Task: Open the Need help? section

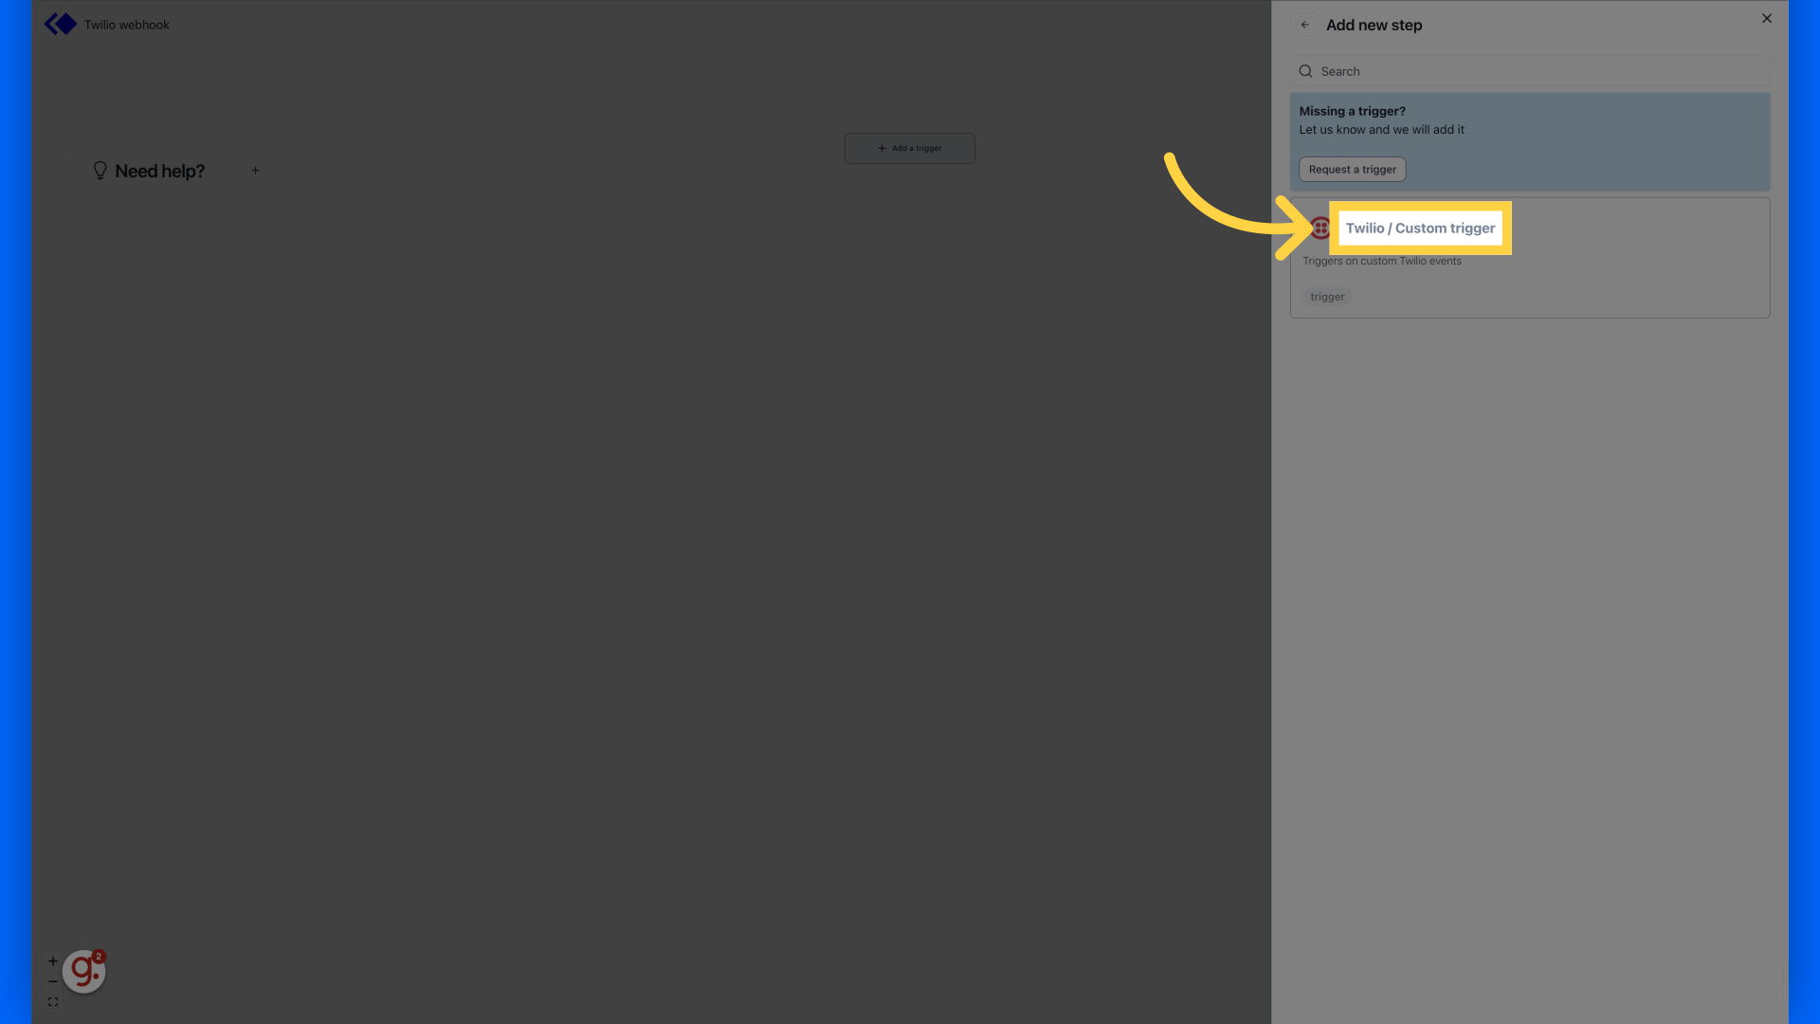Action: point(159,171)
